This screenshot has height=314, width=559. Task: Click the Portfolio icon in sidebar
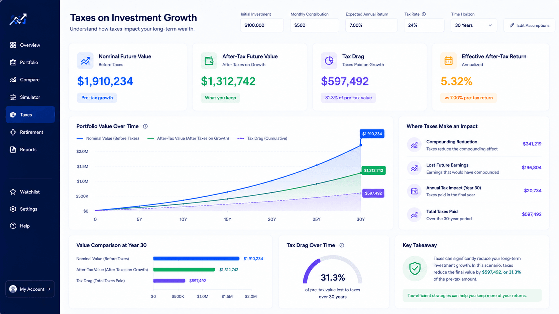click(13, 62)
